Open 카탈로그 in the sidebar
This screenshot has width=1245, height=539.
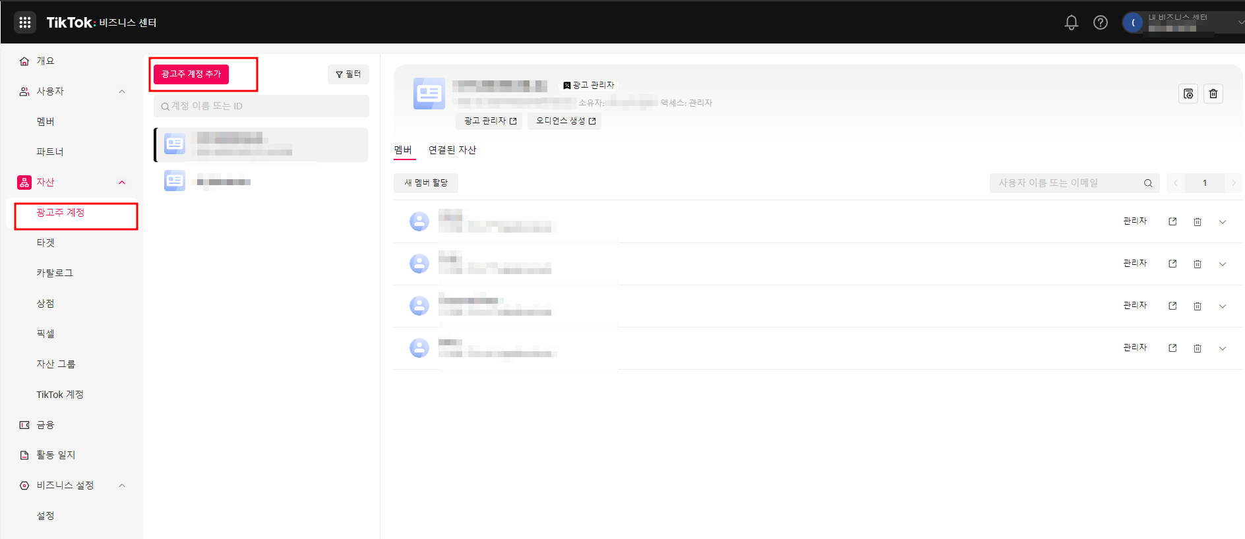pyautogui.click(x=55, y=273)
